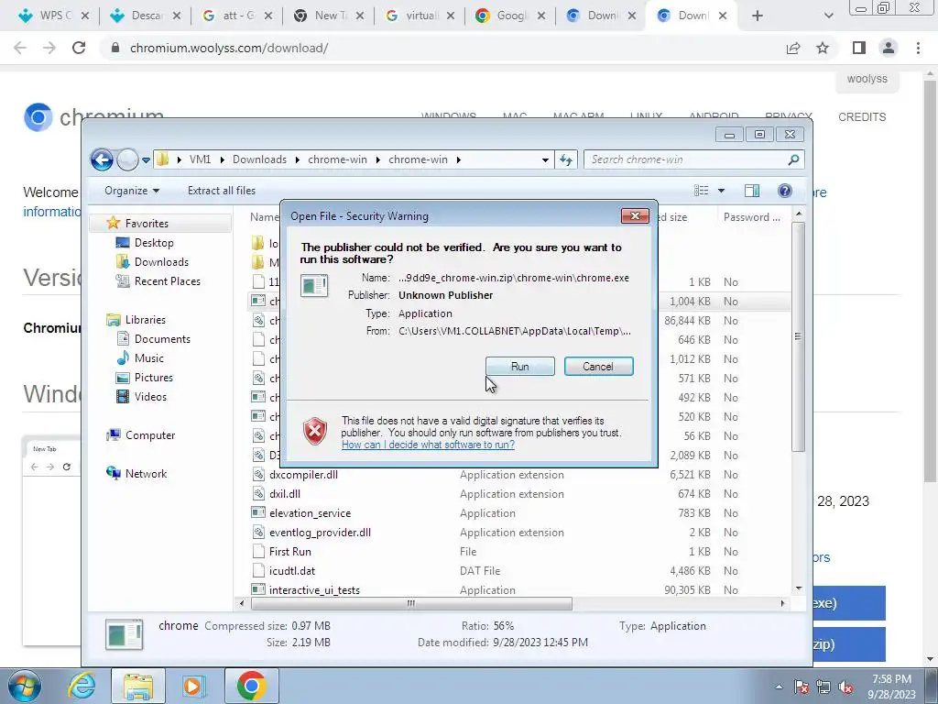
Task: Sort by the 'Password ...' column header
Action: (x=752, y=216)
